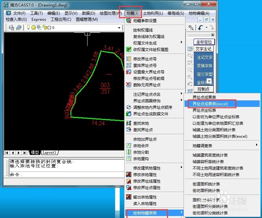
Task: Click the 调整宗地内界址点顺序 icon
Action: click(129, 107)
